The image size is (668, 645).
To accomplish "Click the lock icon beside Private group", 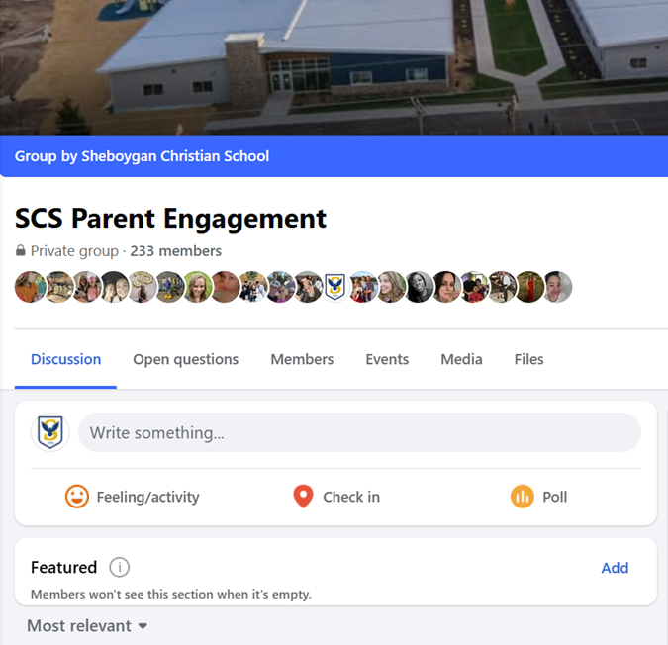I will 20,250.
